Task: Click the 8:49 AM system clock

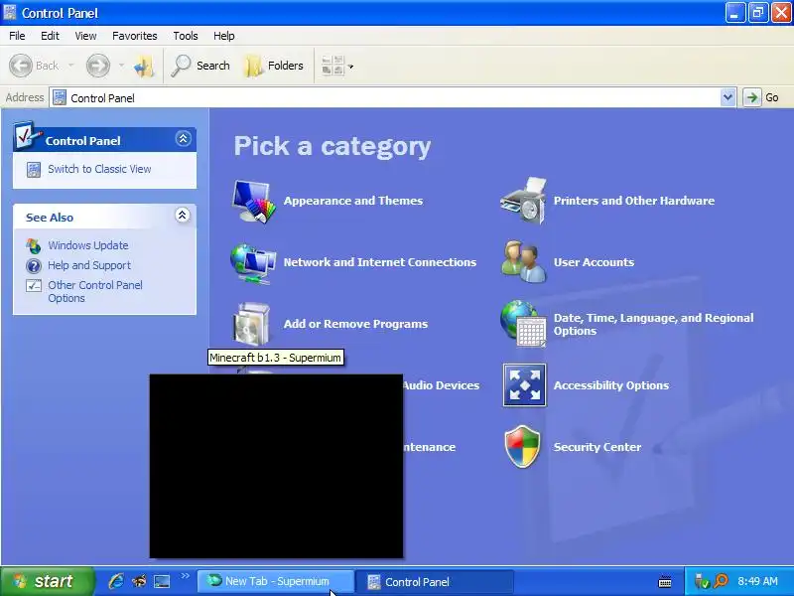Action: 757,581
